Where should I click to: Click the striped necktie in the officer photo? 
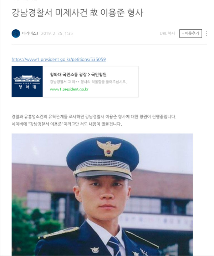(x=114, y=246)
